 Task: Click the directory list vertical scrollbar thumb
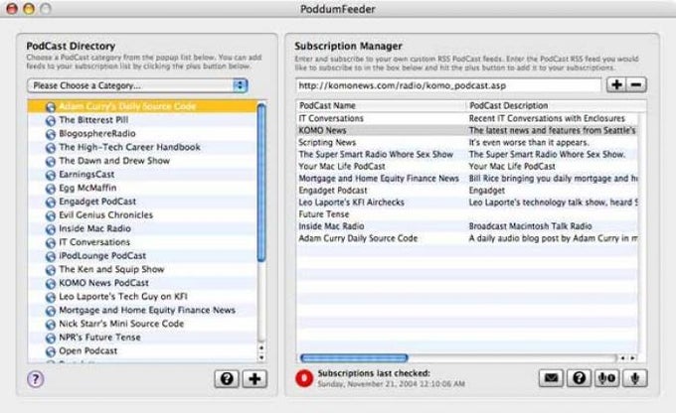coord(261,182)
